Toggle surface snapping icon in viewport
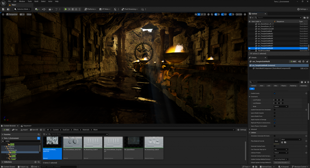Viewport: 310px width, 168px height. 212,14
